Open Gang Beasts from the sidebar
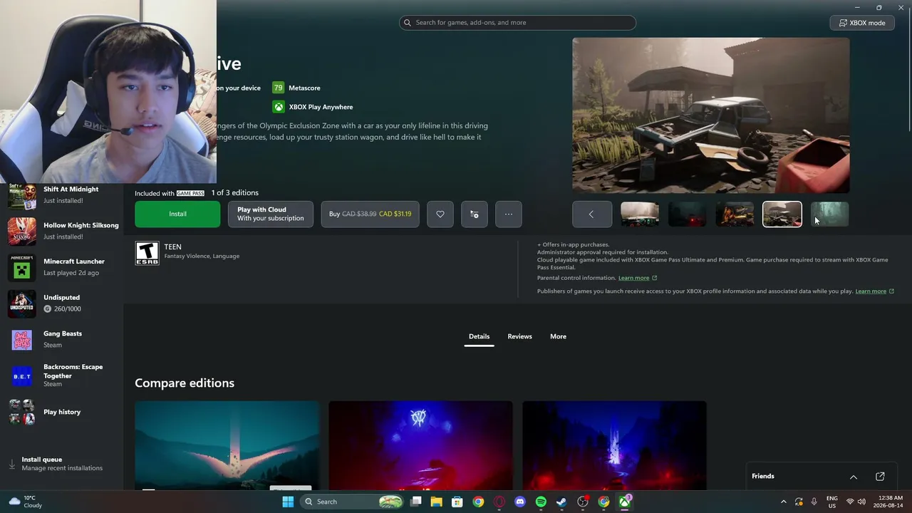 (x=63, y=339)
